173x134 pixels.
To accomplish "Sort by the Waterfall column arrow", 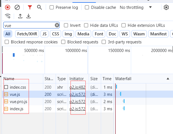I will (x=168, y=79).
